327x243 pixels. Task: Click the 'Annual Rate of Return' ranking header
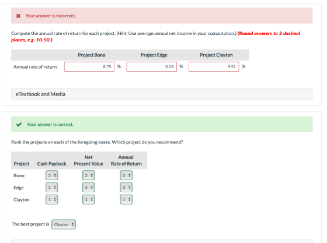[126, 160]
